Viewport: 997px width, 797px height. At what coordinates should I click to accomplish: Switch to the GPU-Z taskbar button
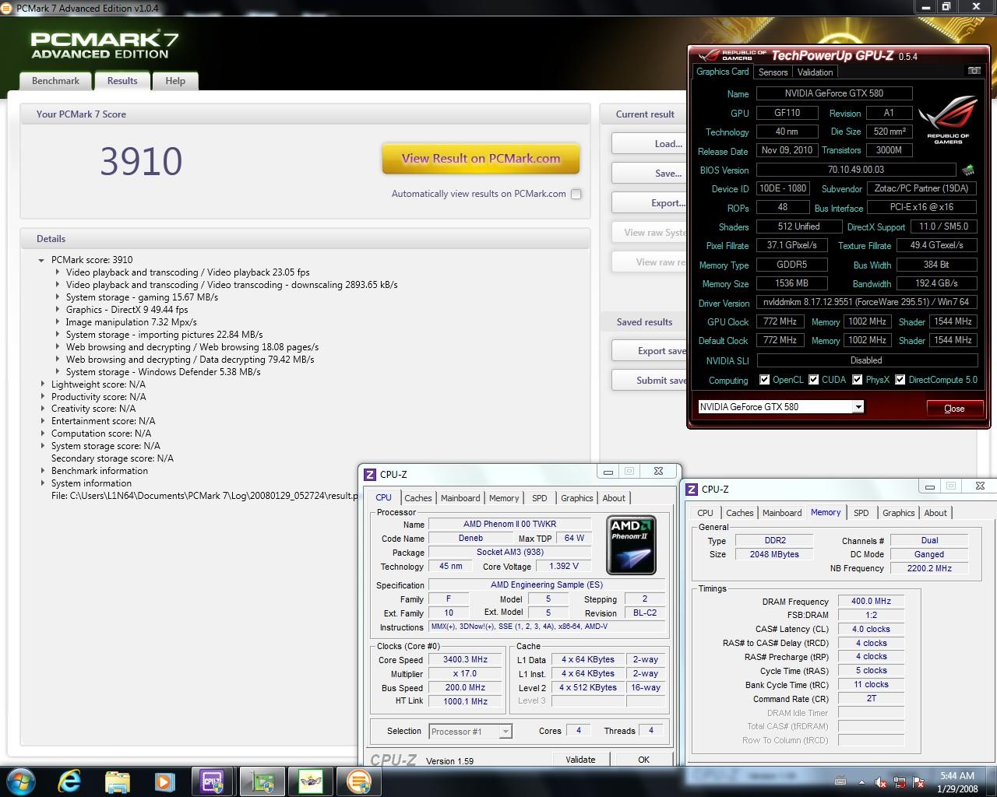(262, 781)
